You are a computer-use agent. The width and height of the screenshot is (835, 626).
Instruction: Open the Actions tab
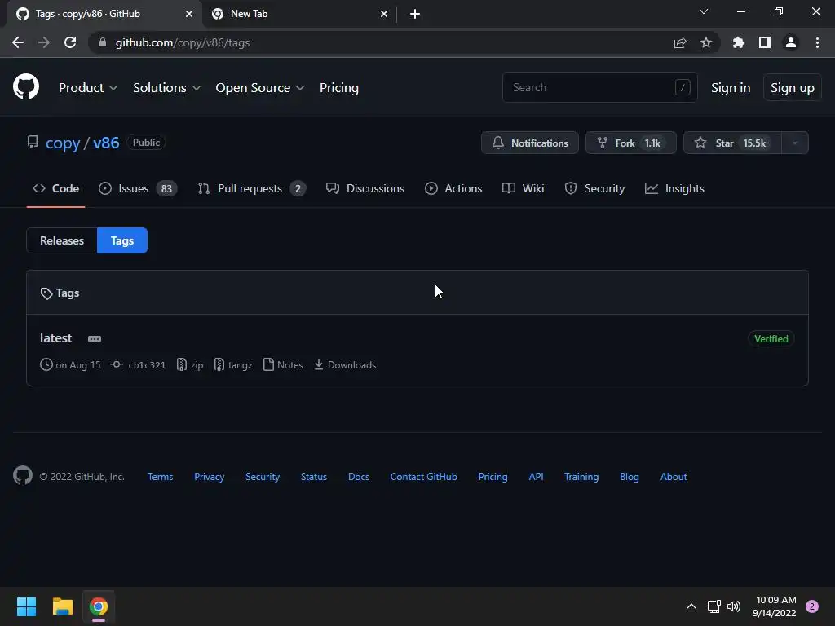[453, 188]
